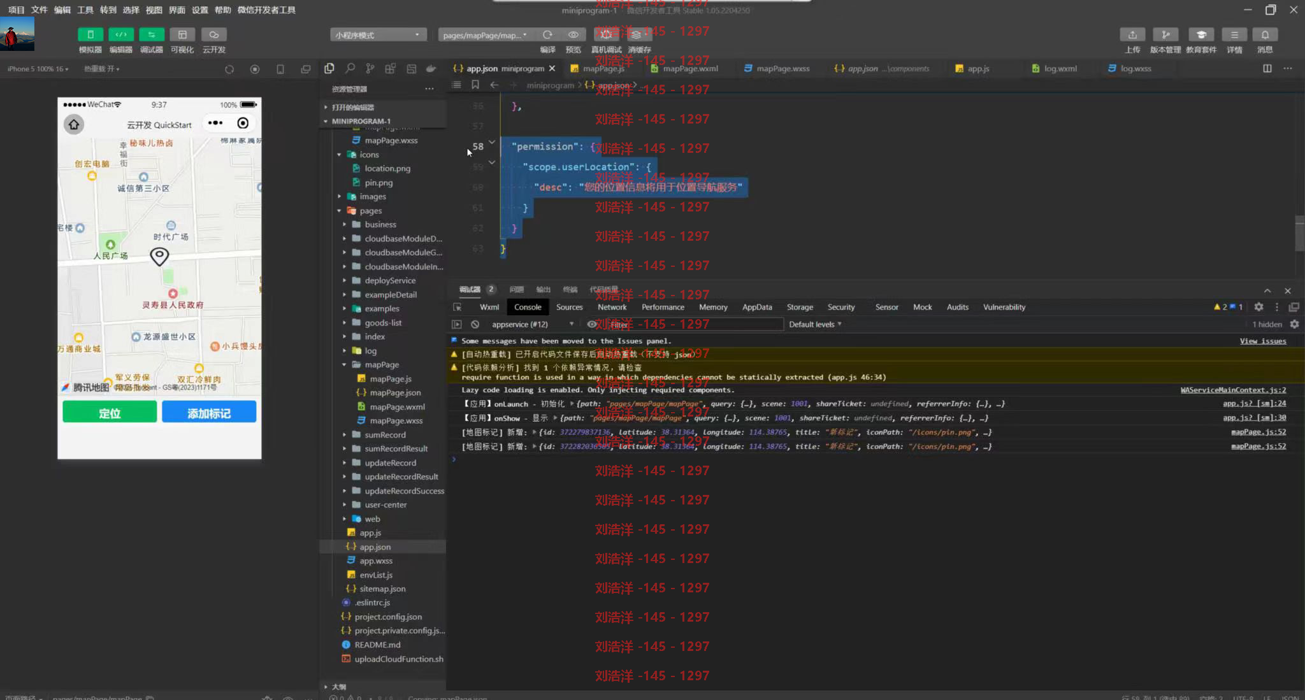Click the map pin marker in simulator

[x=159, y=256]
